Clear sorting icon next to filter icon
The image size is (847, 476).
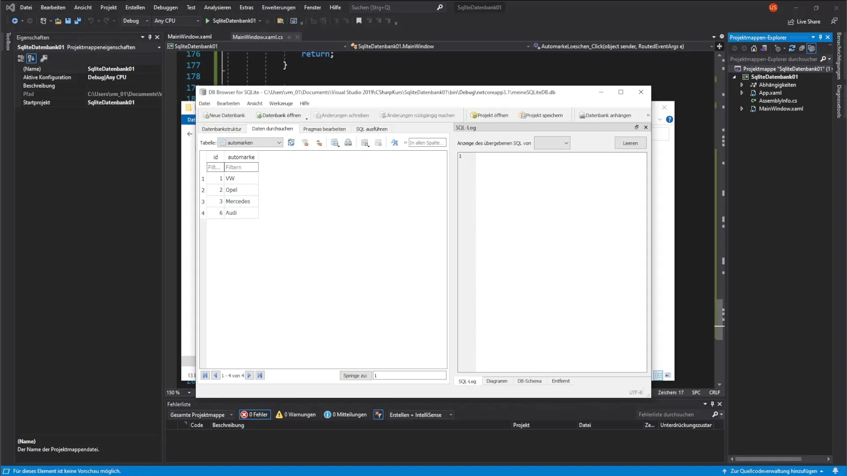pos(319,142)
